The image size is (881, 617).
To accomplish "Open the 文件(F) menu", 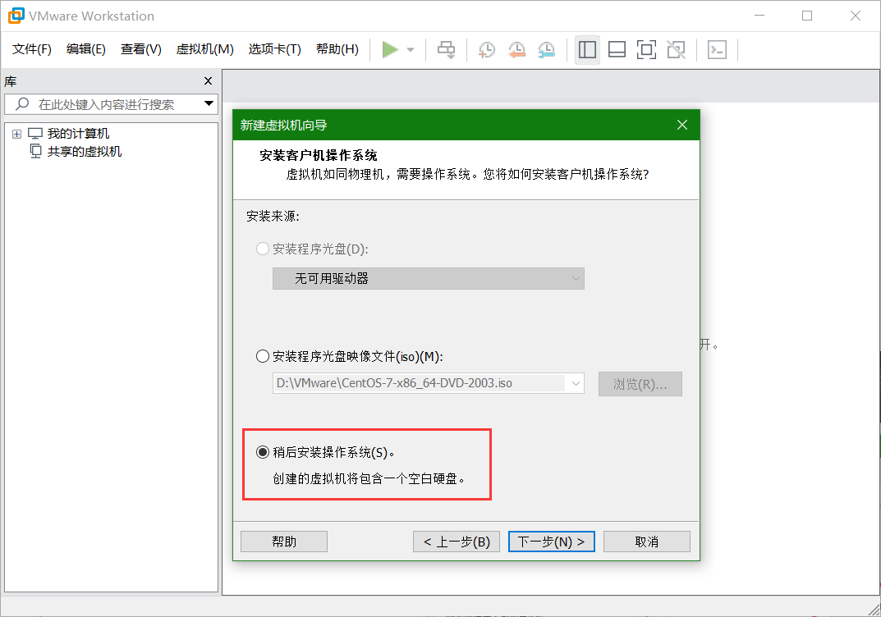I will (x=32, y=49).
